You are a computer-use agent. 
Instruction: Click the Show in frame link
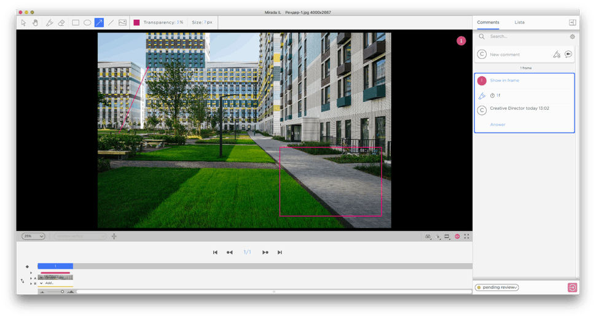(x=504, y=80)
